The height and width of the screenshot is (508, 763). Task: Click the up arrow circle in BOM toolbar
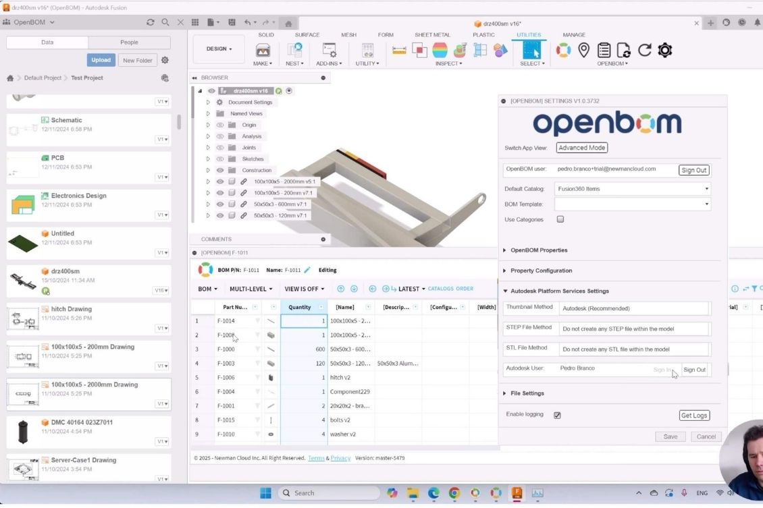click(340, 289)
